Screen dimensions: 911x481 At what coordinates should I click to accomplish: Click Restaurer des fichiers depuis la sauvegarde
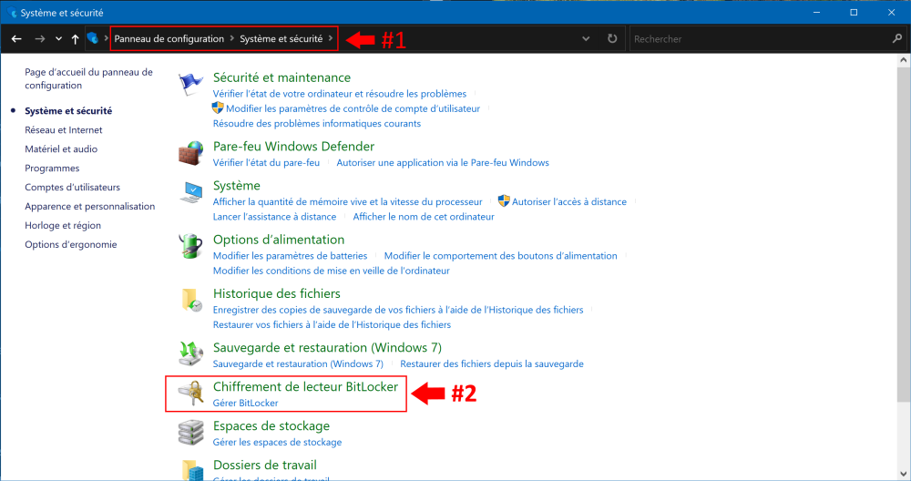pos(492,364)
